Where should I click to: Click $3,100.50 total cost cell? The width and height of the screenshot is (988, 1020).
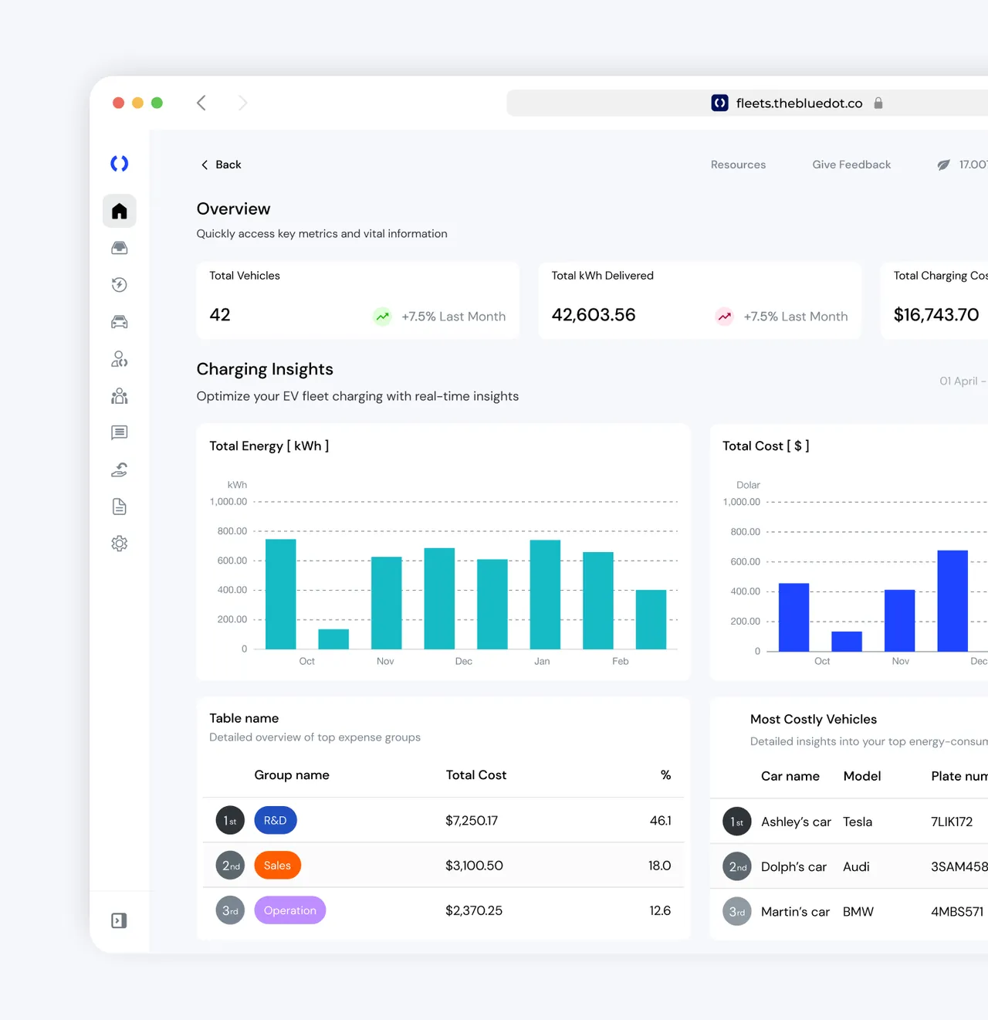(x=474, y=866)
